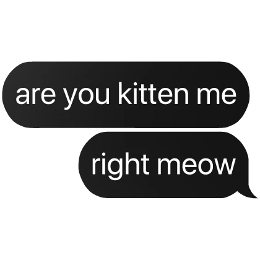This screenshot has width=260, height=260.
Task: Click the word "me" ending the first message
Action: (x=217, y=95)
